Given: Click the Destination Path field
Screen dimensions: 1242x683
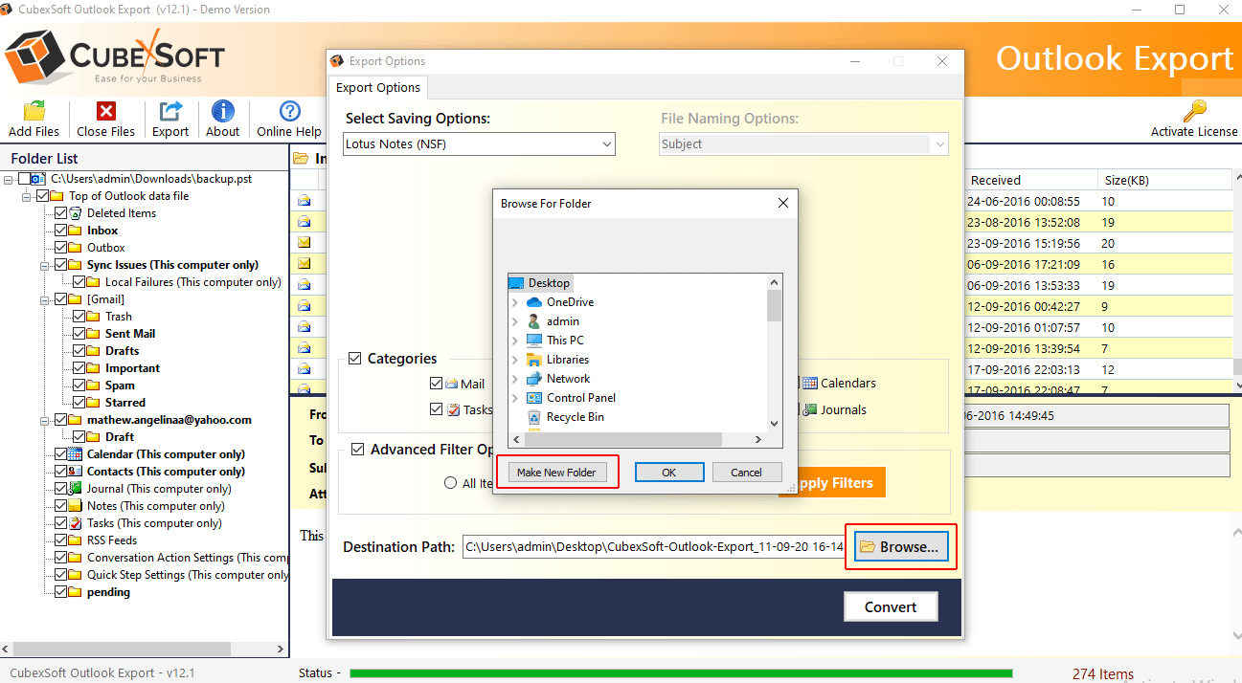Looking at the screenshot, I should point(653,547).
